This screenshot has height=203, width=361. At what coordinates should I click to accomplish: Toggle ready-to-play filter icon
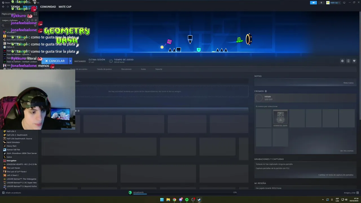pos(36,20)
